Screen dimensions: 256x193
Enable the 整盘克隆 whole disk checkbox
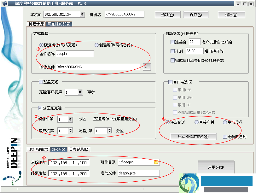pos(41,82)
